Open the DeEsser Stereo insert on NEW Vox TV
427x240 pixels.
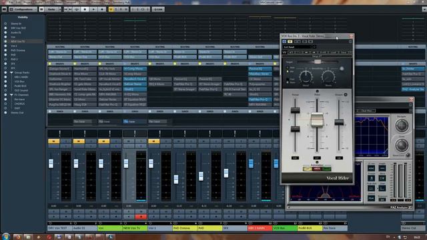135,84
